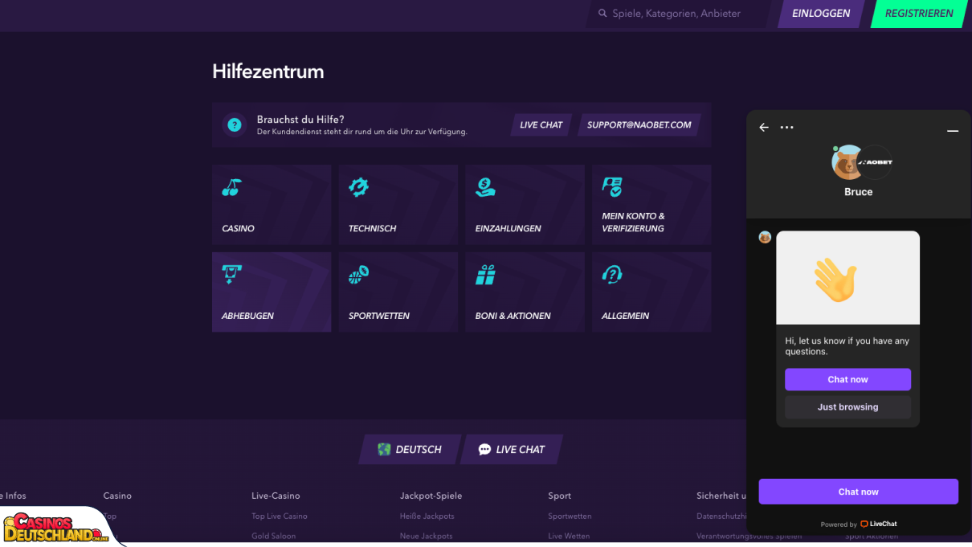972x547 pixels.
Task: Go back using the chat widget arrow
Action: click(x=764, y=127)
